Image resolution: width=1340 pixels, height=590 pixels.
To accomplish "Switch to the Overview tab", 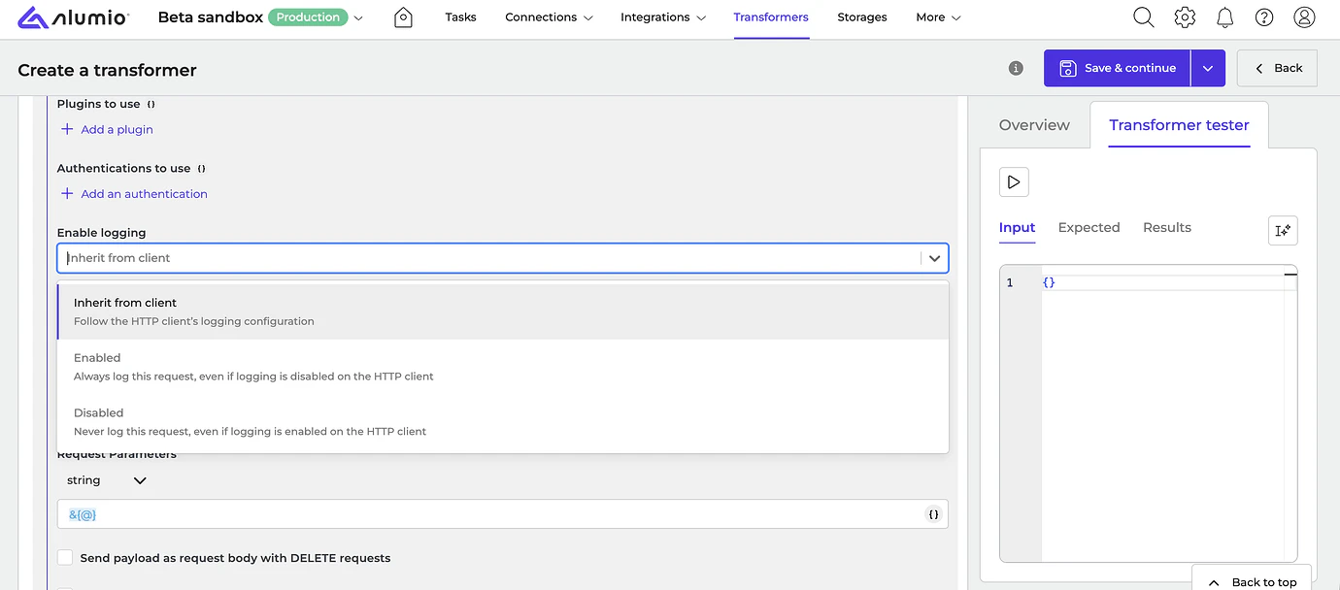I will coord(1034,125).
